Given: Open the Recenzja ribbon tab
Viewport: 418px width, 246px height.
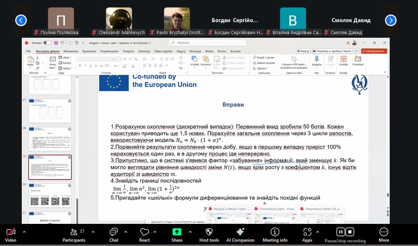Looking at the screenshot, I should click(195, 51).
